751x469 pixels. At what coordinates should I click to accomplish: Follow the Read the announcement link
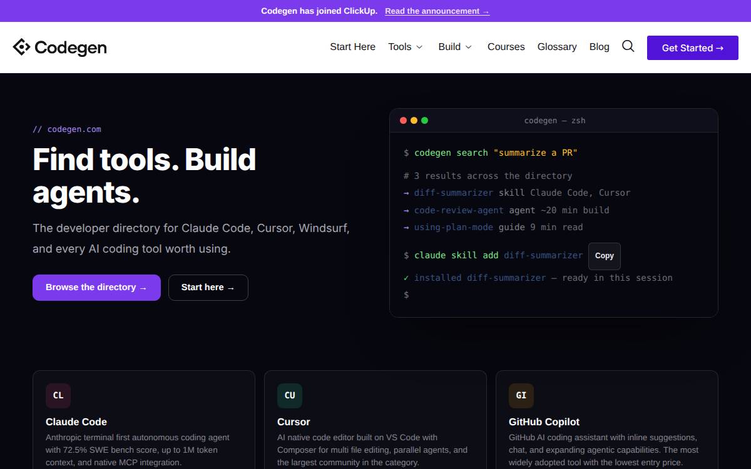[x=437, y=11]
